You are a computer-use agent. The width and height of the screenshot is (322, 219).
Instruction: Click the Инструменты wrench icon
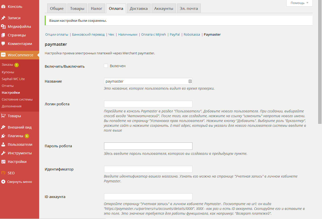point(3,153)
